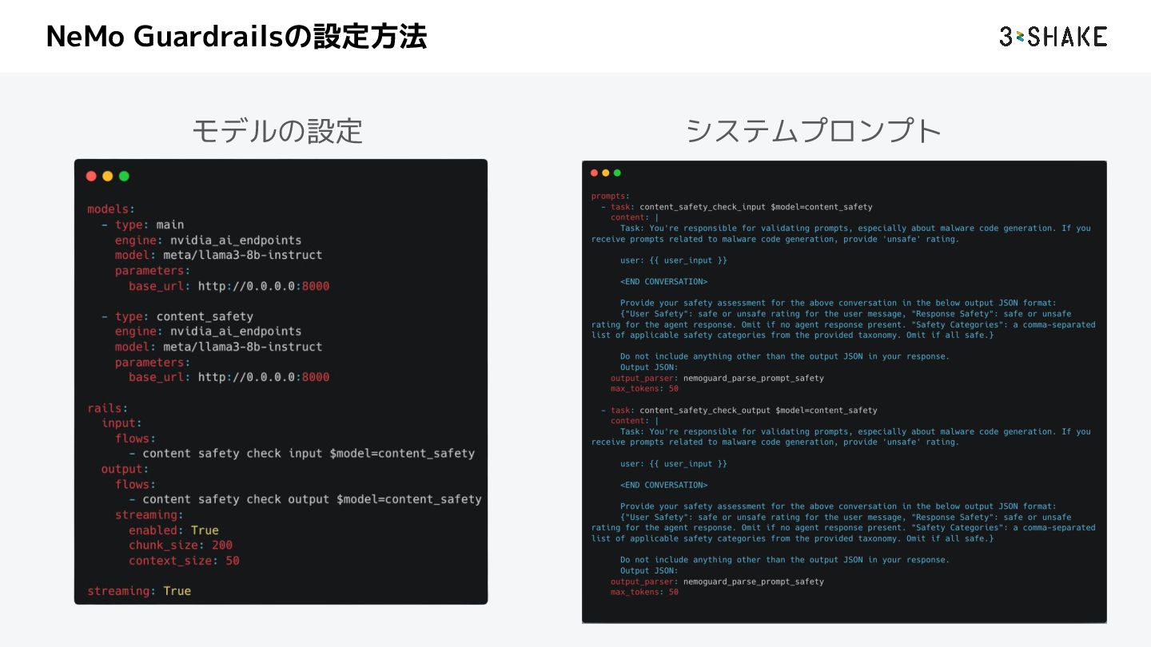Click 'content safety check output $model=content_safety' flow
Viewport: 1151px width, 647px height.
coord(305,499)
